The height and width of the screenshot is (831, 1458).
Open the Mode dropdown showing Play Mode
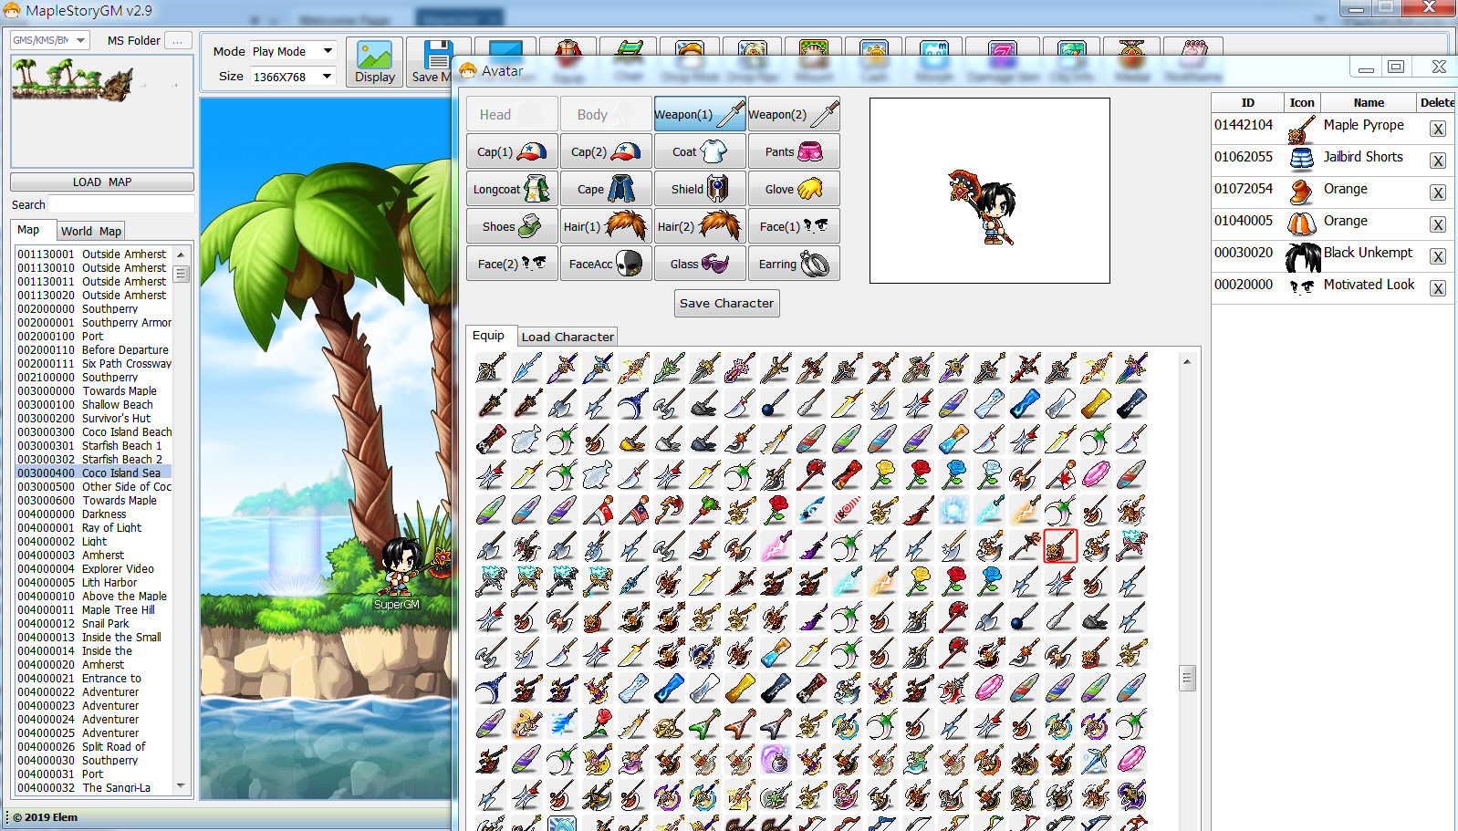(292, 51)
